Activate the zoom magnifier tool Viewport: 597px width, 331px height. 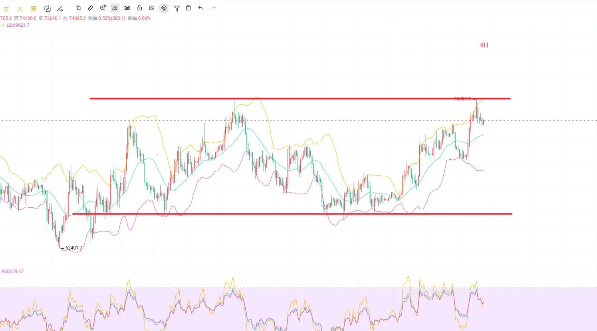click(103, 8)
